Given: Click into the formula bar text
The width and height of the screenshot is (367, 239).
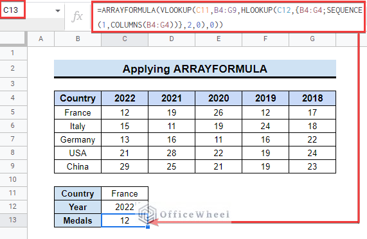Looking at the screenshot, I should click(x=228, y=17).
